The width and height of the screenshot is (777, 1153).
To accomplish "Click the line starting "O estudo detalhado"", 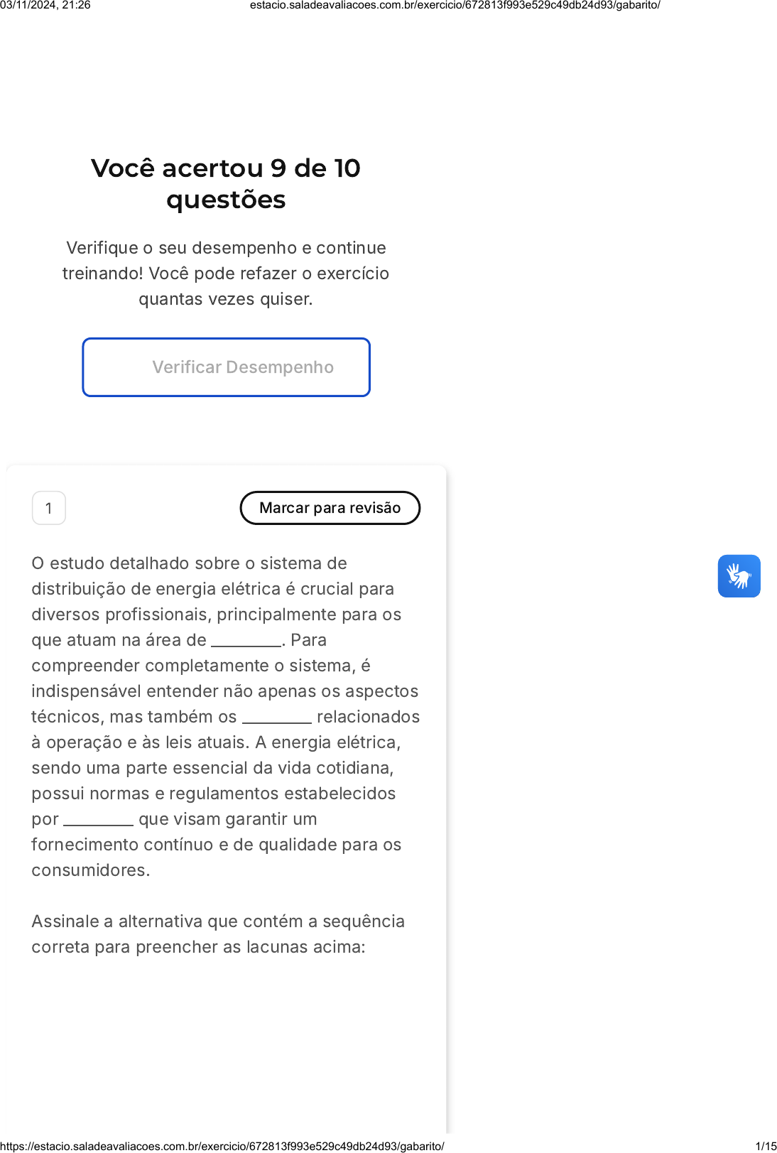I will (189, 563).
